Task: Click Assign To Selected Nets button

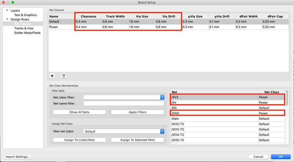Action: tap(137, 140)
